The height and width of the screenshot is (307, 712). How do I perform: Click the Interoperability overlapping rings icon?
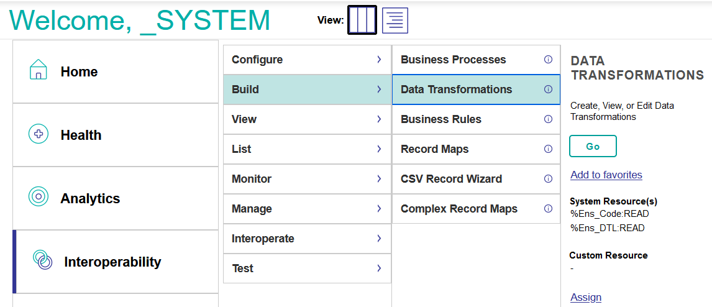(43, 260)
